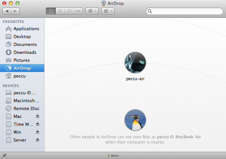Click the peccu house icon
Screen dimensions: 226x159
[x=9, y=76]
